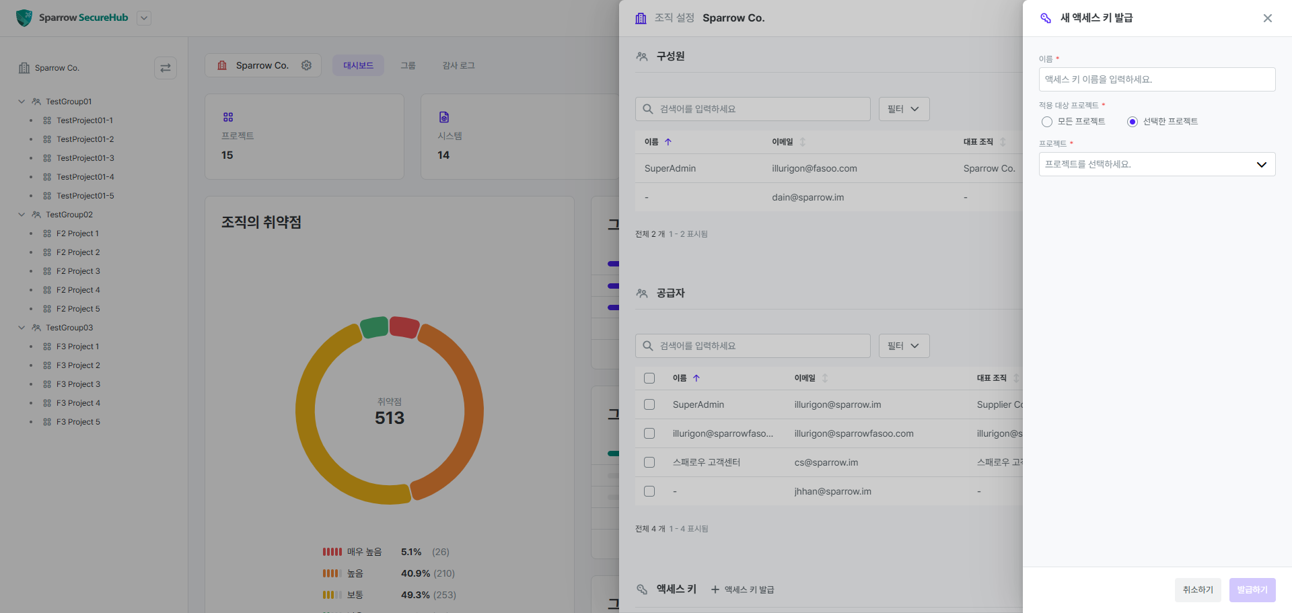Screen dimensions: 1292x613
Task: Open the 필터 dropdown in 구성원 section
Action: pos(904,109)
